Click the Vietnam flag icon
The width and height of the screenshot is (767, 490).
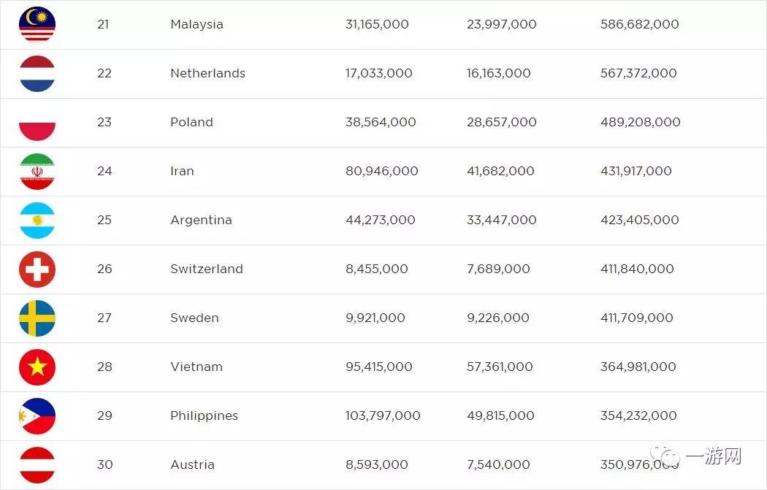click(x=37, y=367)
